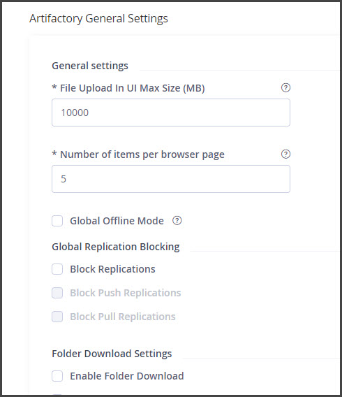342x397 pixels.
Task: Show help tooltip for Global Offline Mode
Action: (x=177, y=221)
